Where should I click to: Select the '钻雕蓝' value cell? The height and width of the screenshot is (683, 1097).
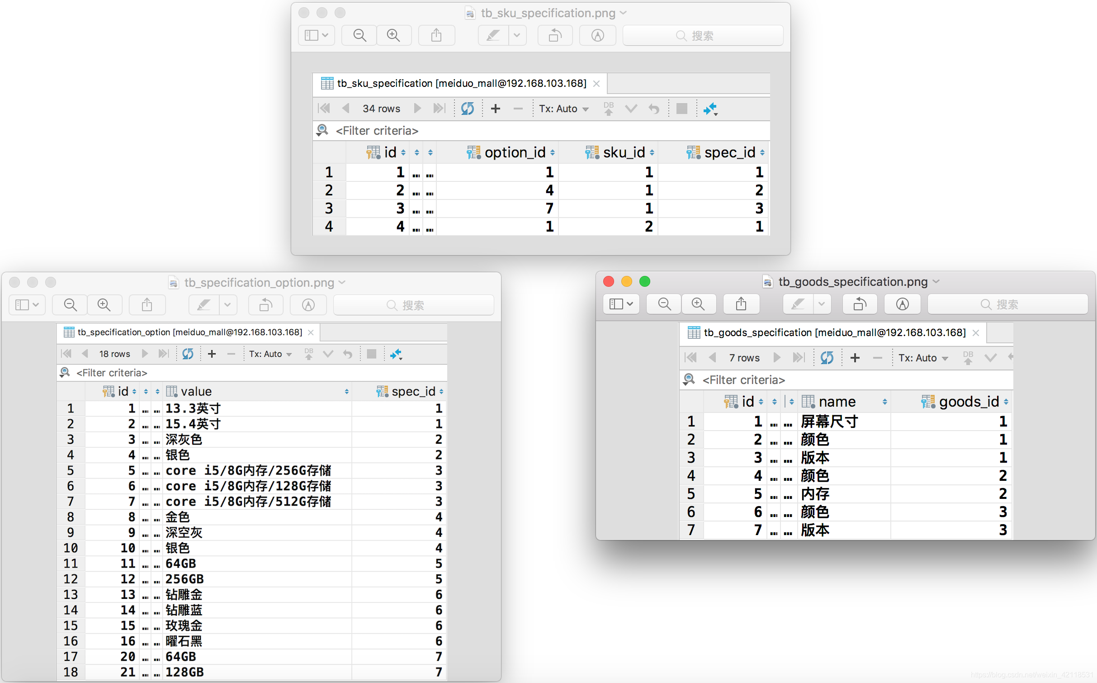[x=258, y=610]
